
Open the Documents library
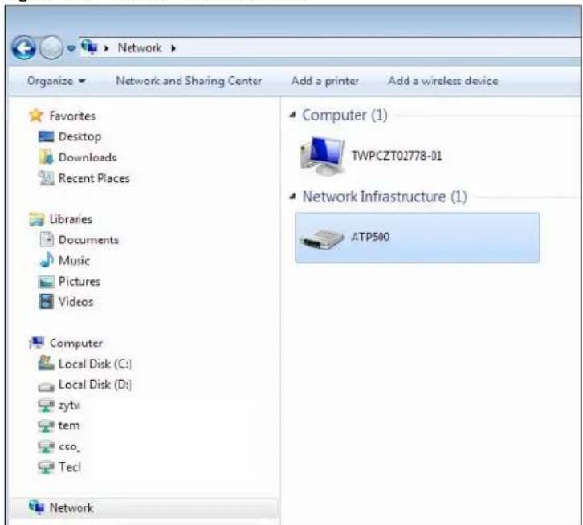[88, 240]
